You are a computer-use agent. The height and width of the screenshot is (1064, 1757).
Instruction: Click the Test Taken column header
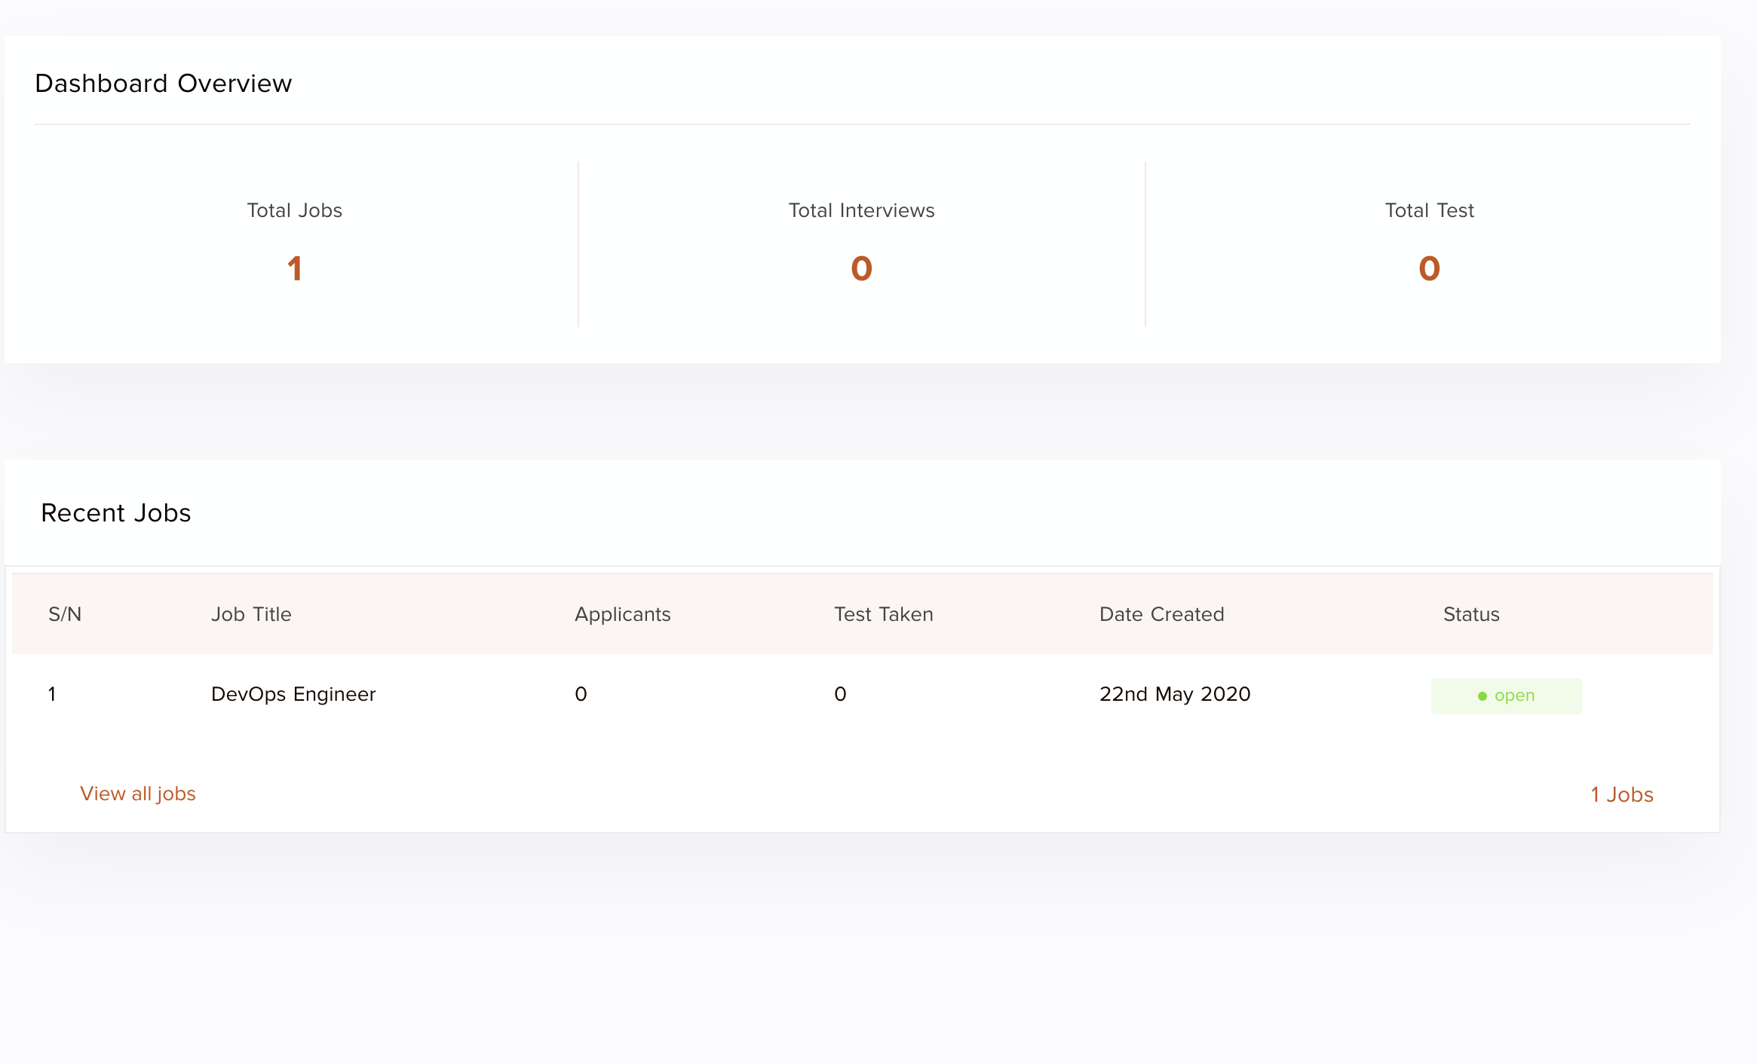(883, 614)
